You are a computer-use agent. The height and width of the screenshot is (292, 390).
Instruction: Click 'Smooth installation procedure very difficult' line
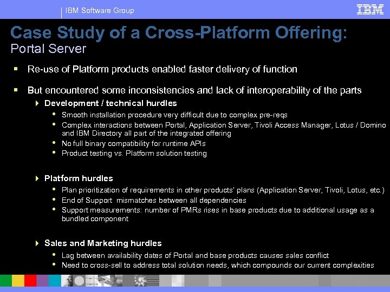coord(174,115)
